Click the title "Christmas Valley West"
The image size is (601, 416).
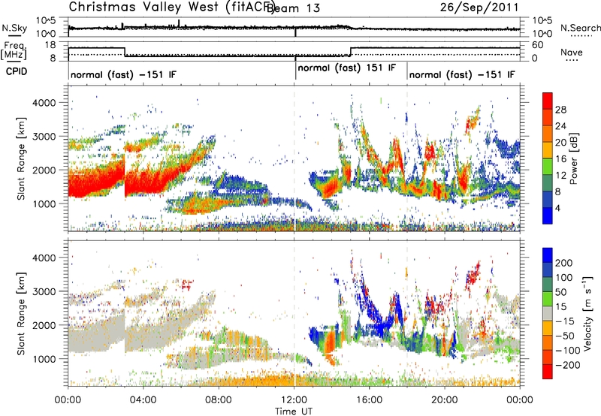coord(143,7)
